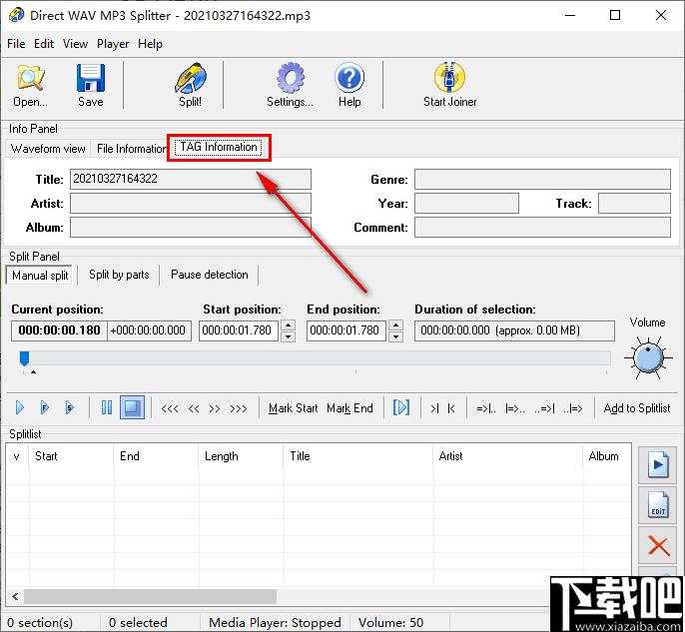Click the ..=>| navigation button
This screenshot has width=685, height=632.
point(544,408)
